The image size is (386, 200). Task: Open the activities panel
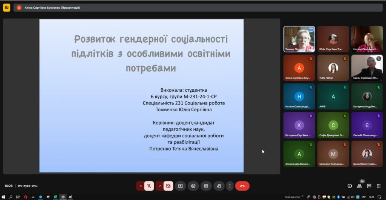tap(379, 186)
